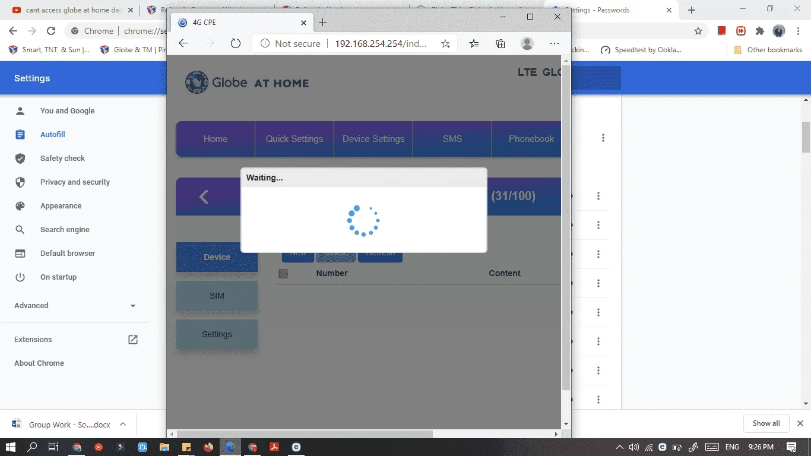
Task: Open the Extensions link in Chrome settings
Action: tap(75, 340)
